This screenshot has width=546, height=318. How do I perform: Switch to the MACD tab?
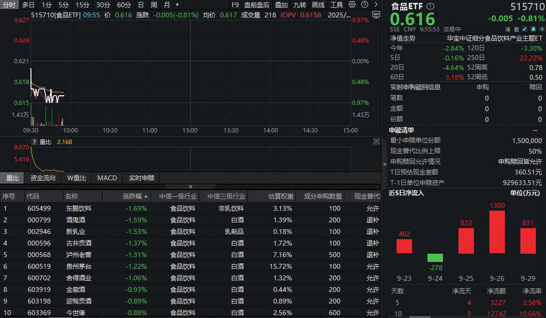click(107, 178)
